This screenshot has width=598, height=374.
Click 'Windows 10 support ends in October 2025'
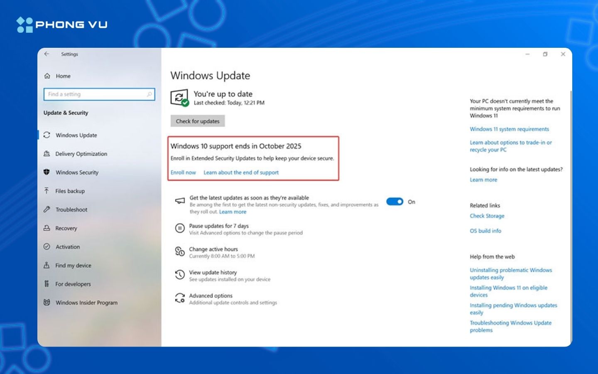(x=236, y=146)
